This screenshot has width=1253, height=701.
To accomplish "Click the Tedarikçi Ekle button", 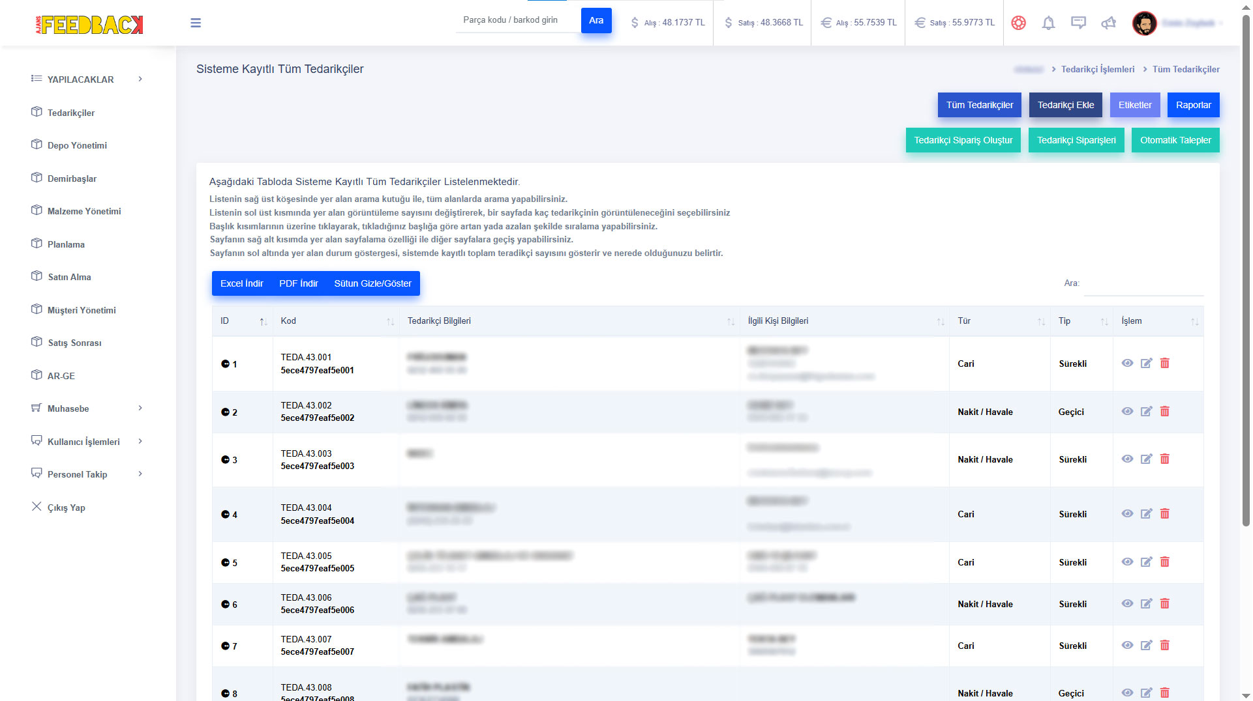I will 1066,105.
